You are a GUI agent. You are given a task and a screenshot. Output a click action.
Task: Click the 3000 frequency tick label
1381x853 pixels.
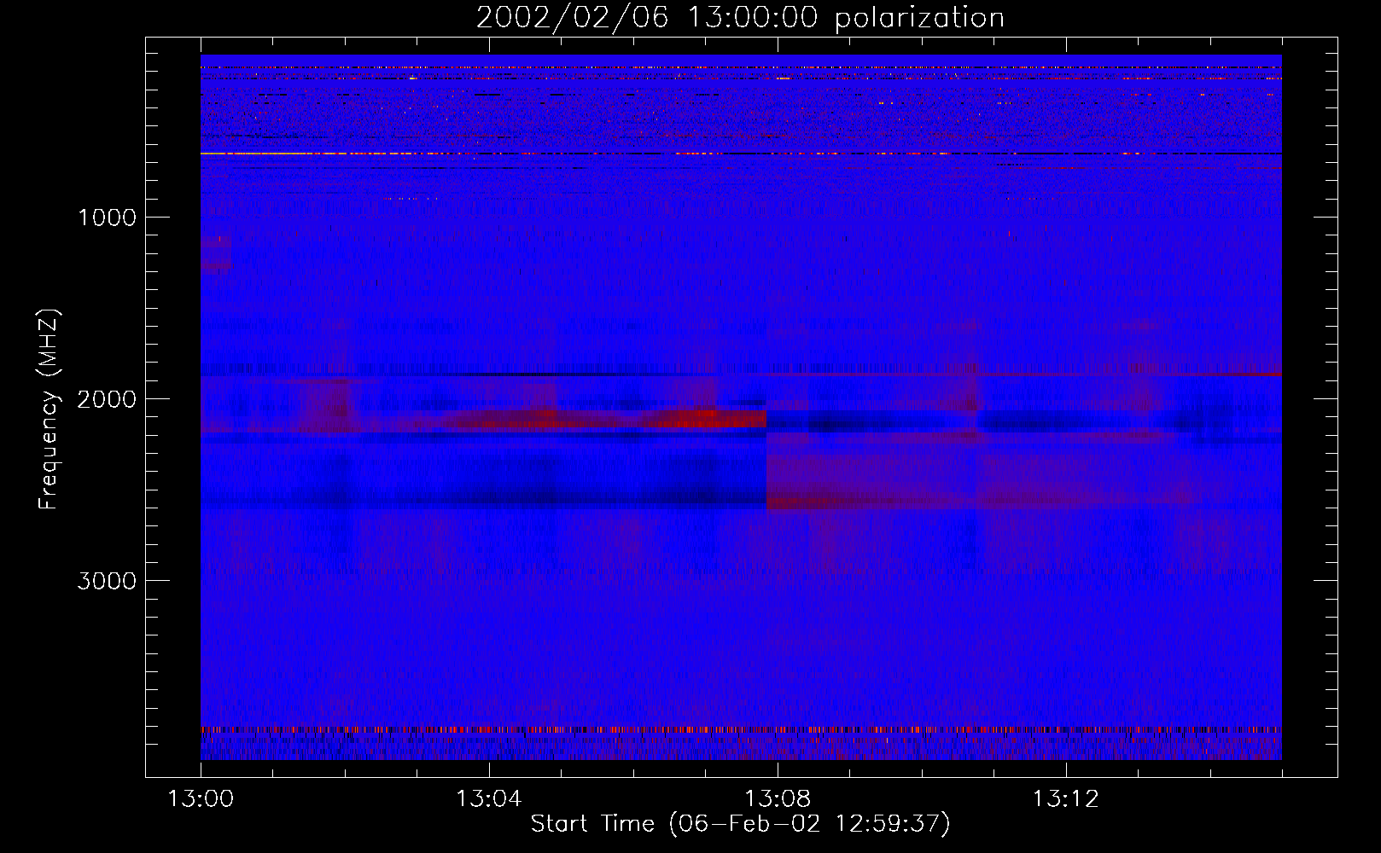[107, 581]
